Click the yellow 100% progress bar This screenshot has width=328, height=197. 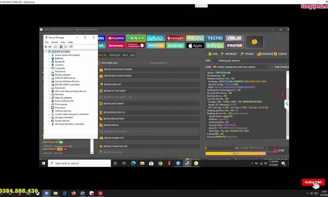click(235, 154)
